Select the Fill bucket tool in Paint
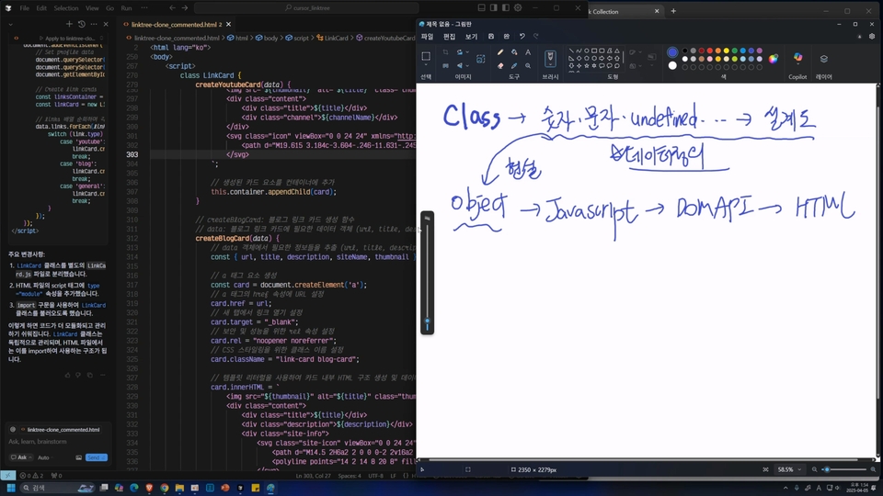This screenshot has width=883, height=496. click(x=514, y=52)
